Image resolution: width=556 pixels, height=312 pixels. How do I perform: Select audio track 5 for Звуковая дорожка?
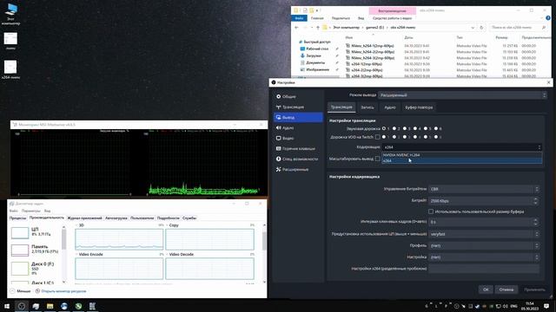[x=426, y=128]
